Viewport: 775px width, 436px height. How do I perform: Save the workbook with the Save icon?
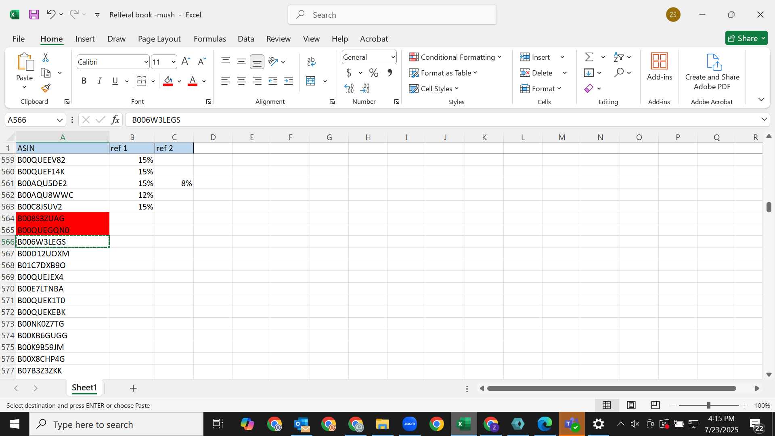[x=34, y=15]
